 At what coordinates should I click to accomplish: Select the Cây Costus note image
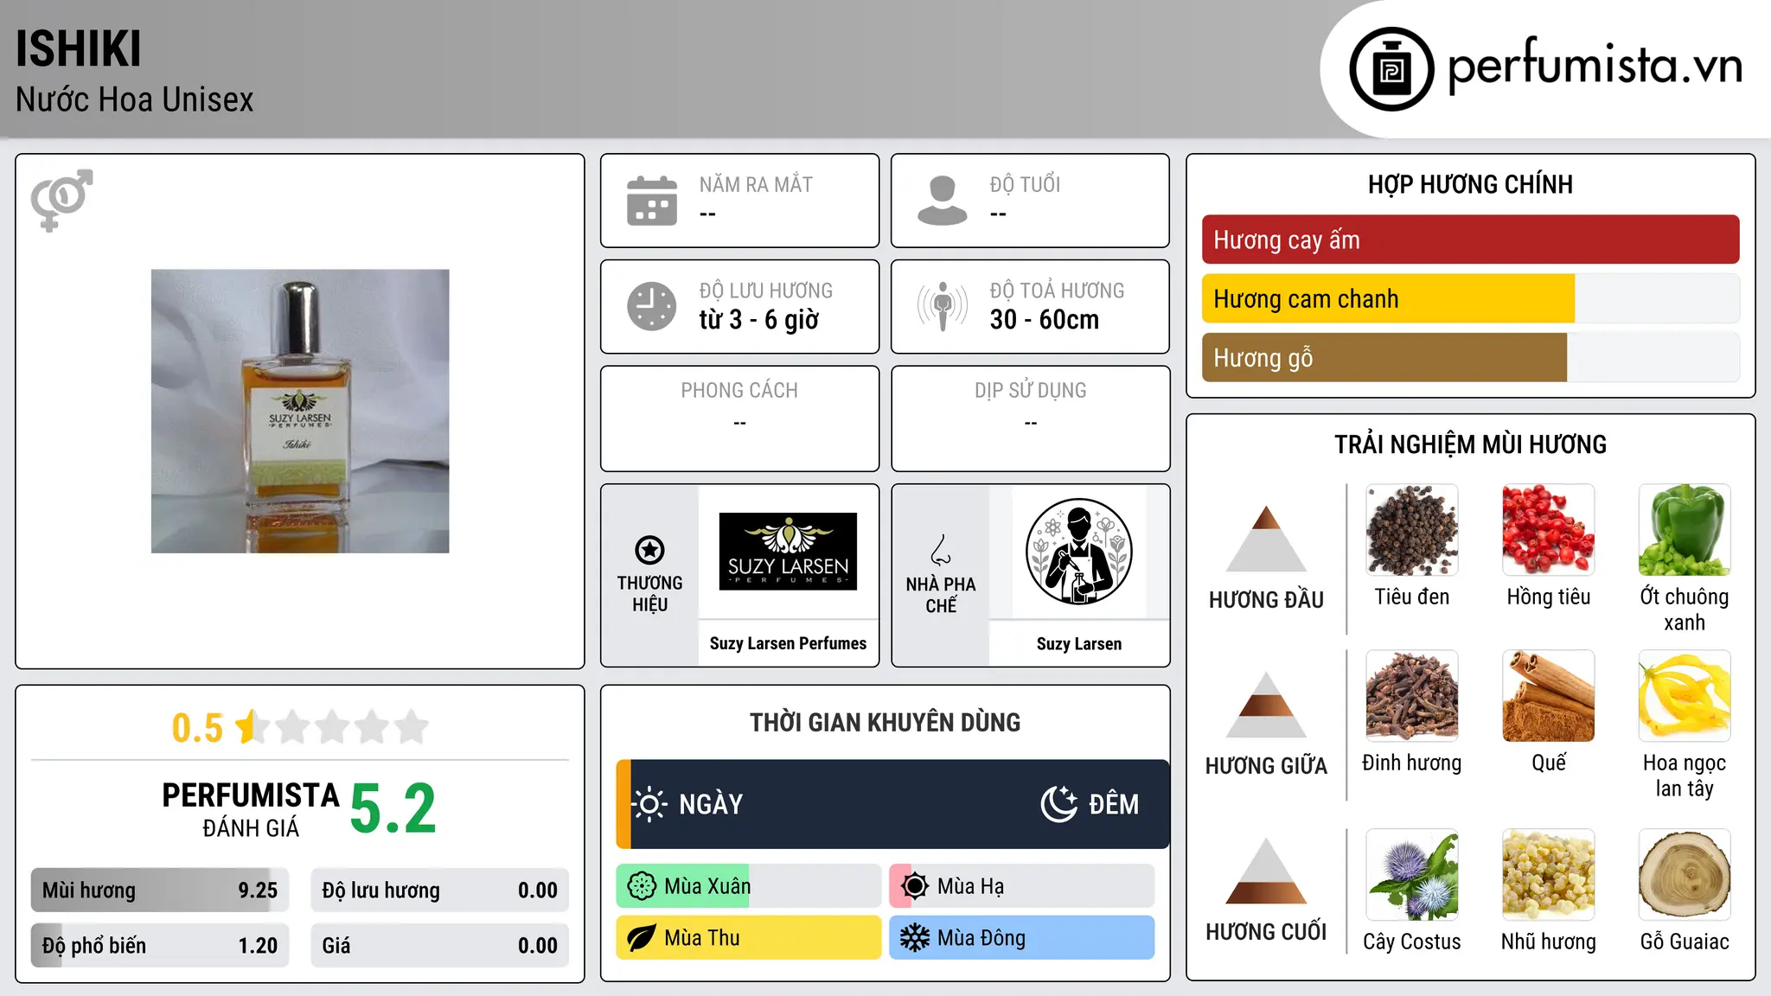1412,875
